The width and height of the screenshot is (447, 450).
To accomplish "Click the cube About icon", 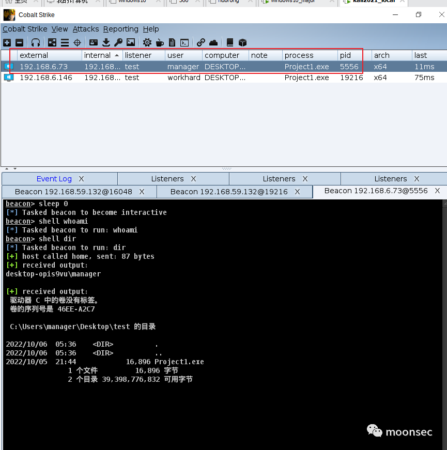I will tap(242, 43).
